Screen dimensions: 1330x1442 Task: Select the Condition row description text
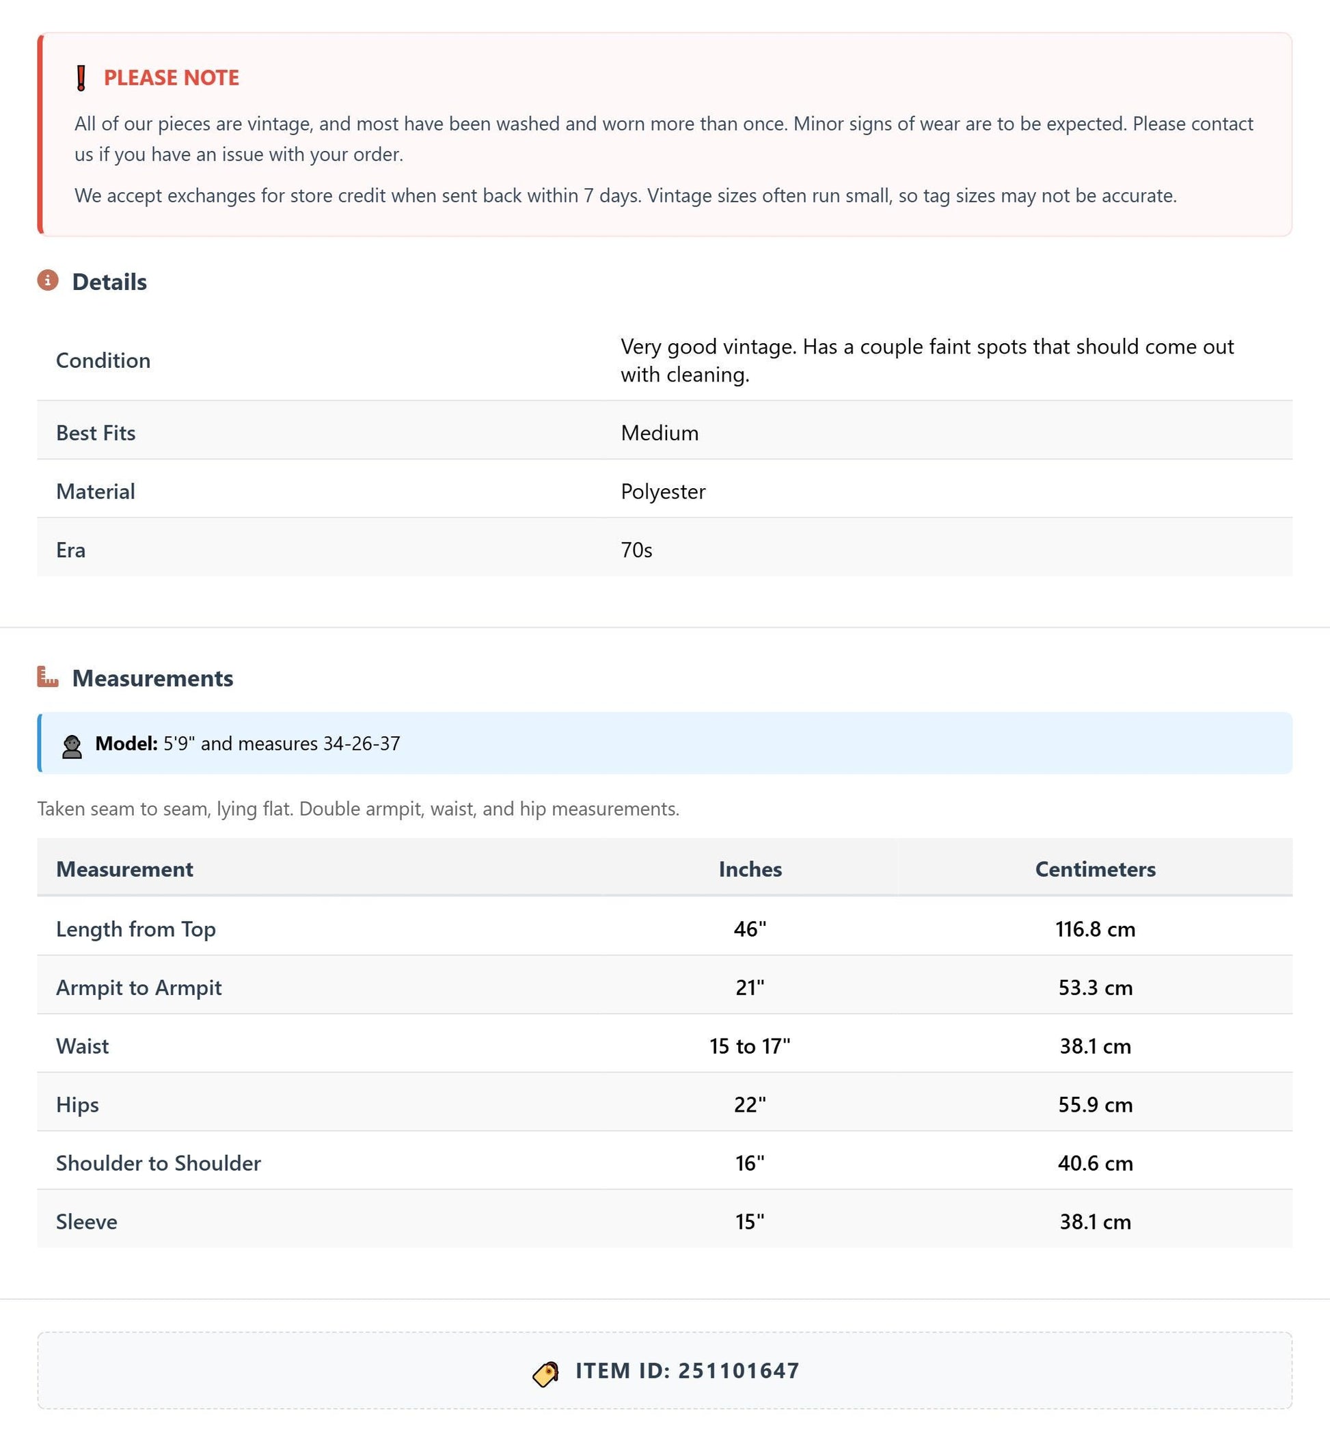pyautogui.click(x=927, y=360)
